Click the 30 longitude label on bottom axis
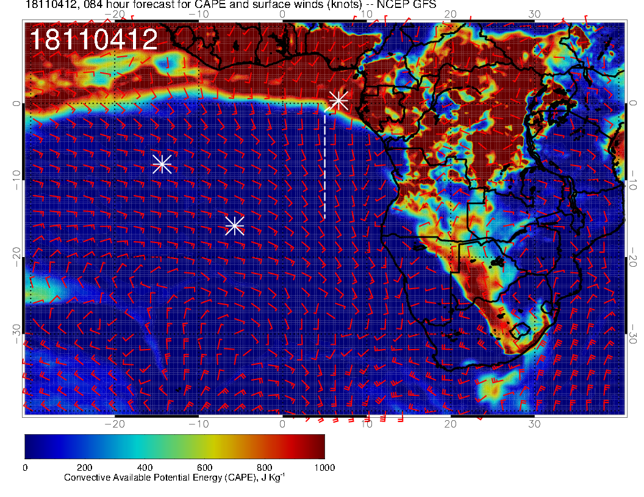 coord(534,423)
